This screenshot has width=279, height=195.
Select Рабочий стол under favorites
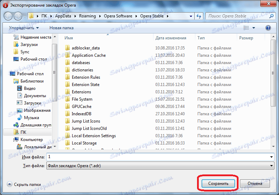34,59
